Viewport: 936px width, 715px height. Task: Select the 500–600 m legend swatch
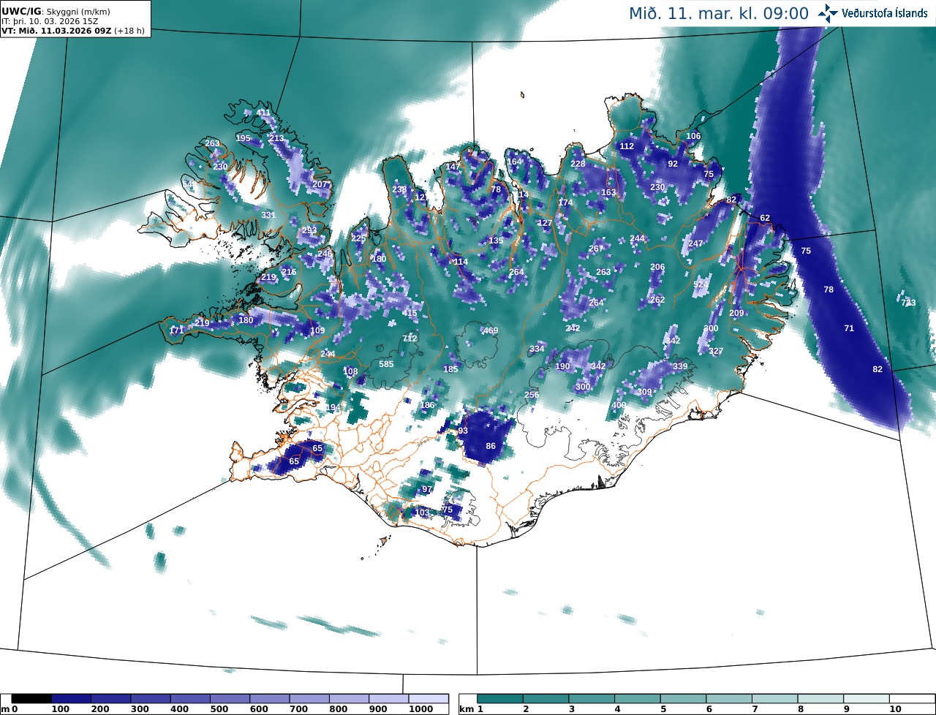tap(230, 699)
